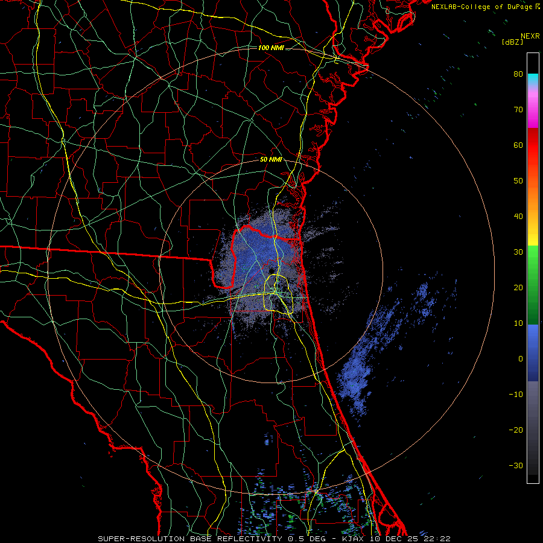The width and height of the screenshot is (543, 543).
Task: Click the 70 value on dBZ scale
Action: click(x=518, y=110)
